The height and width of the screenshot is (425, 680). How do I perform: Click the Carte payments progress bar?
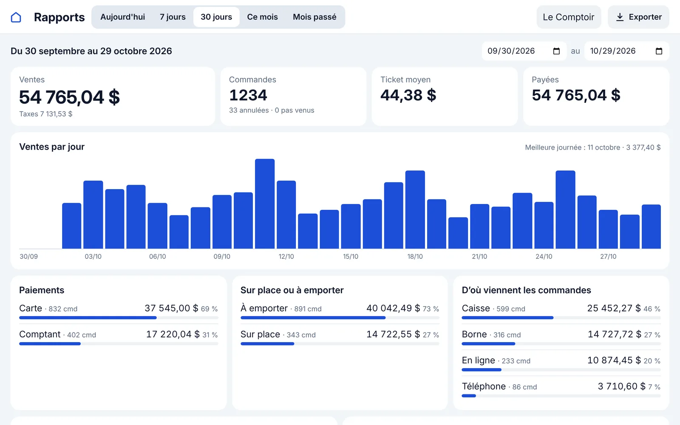pos(119,317)
